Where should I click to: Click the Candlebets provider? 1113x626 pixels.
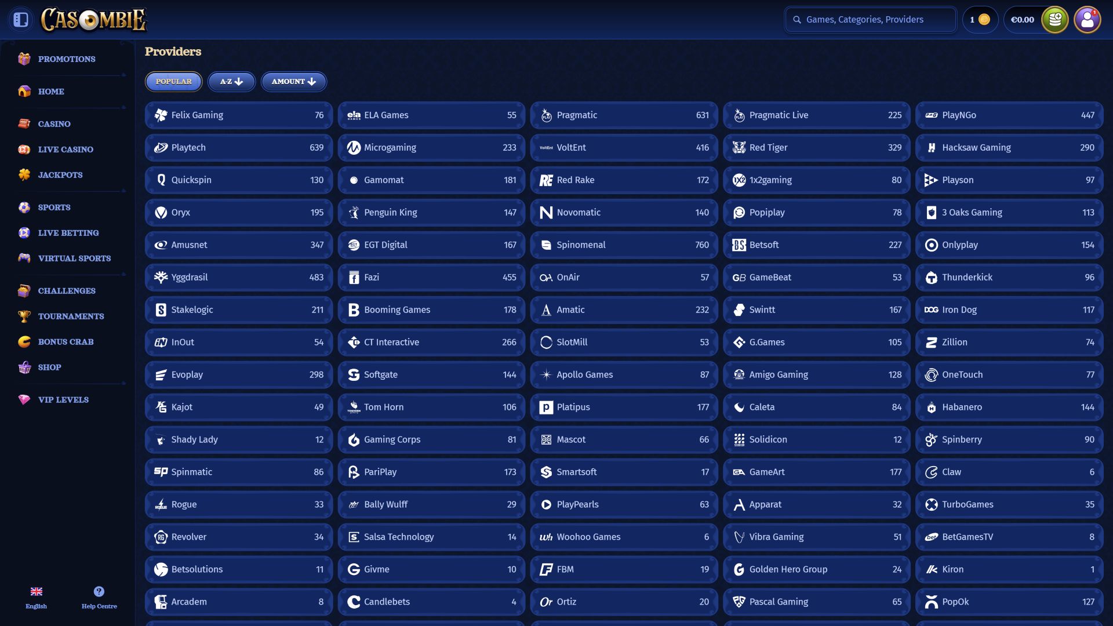431,602
